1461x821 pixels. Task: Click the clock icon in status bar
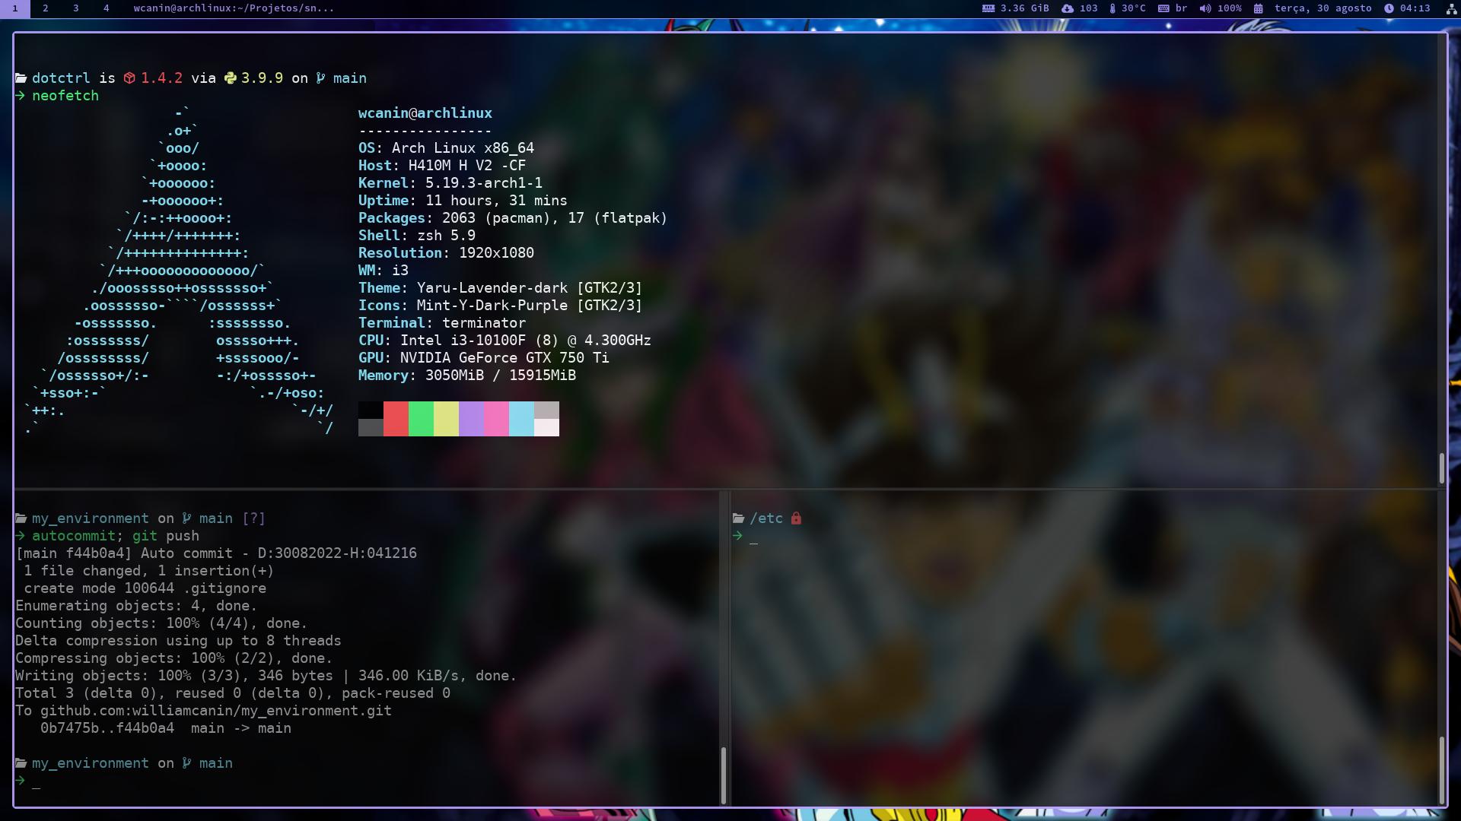1389,8
